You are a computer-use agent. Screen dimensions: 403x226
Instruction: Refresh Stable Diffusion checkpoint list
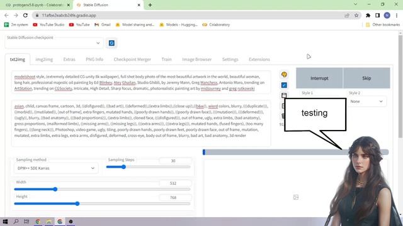coord(111,43)
